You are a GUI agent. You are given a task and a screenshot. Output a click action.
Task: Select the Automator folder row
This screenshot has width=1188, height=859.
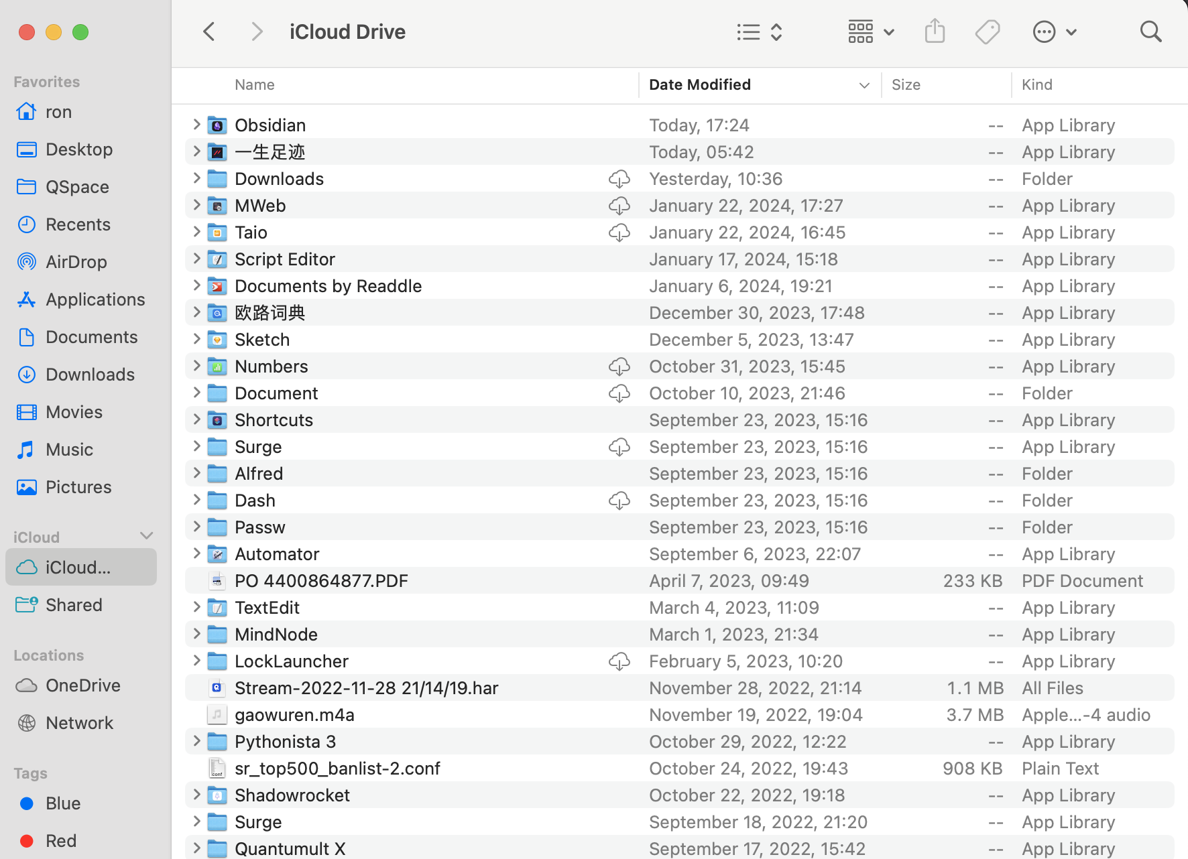680,554
